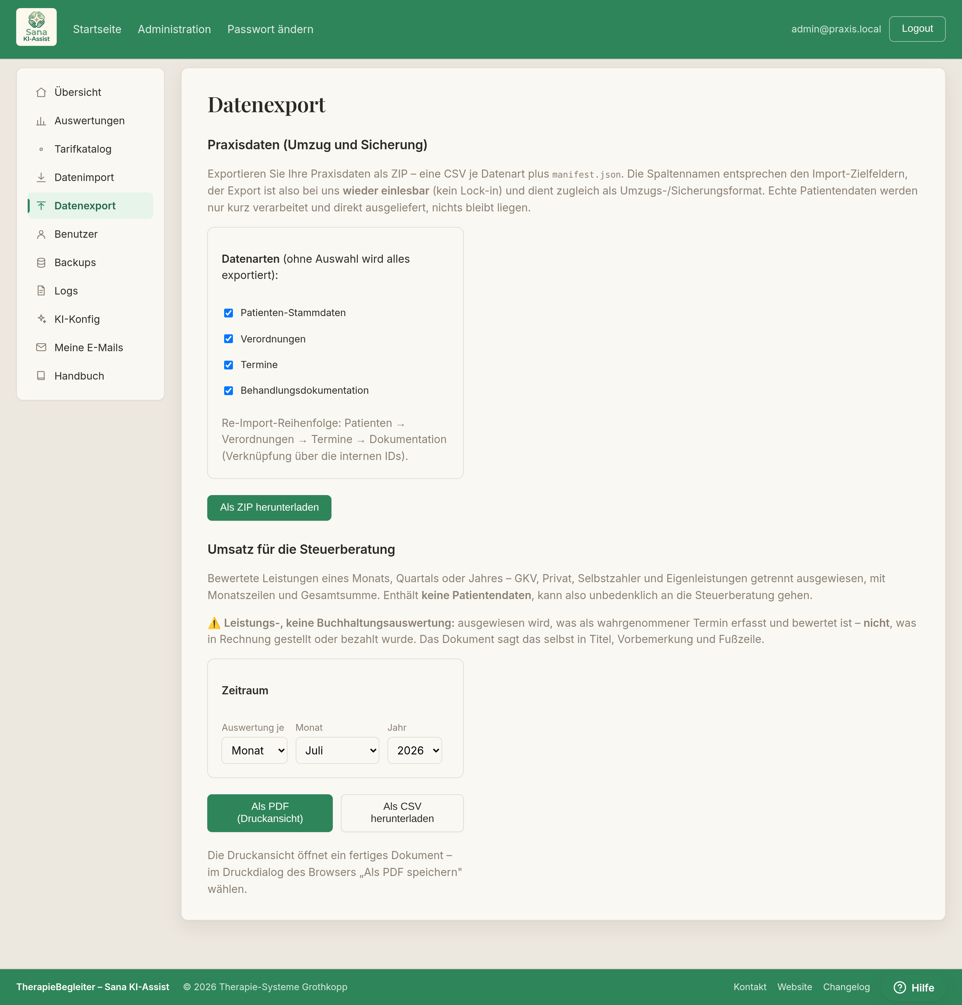This screenshot has width=962, height=1005.
Task: Open Startseite in top navigation
Action: (97, 29)
